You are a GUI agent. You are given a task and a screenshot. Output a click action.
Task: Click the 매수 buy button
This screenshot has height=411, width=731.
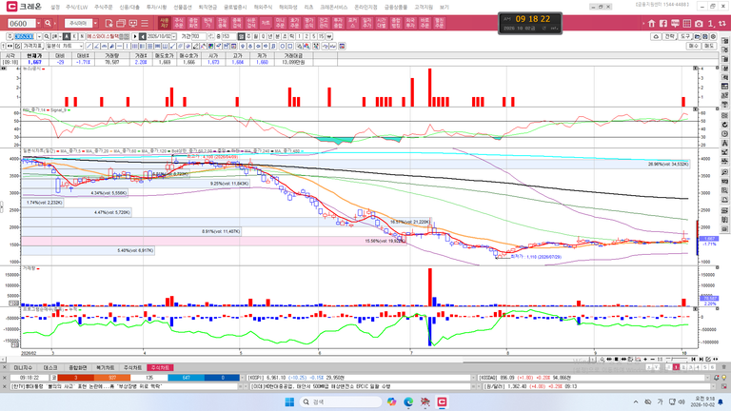click(x=694, y=46)
